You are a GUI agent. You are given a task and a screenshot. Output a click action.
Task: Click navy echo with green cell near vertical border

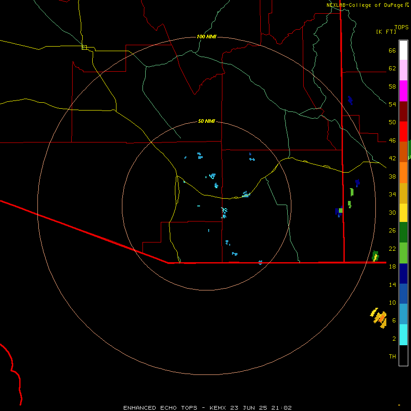coord(339,211)
